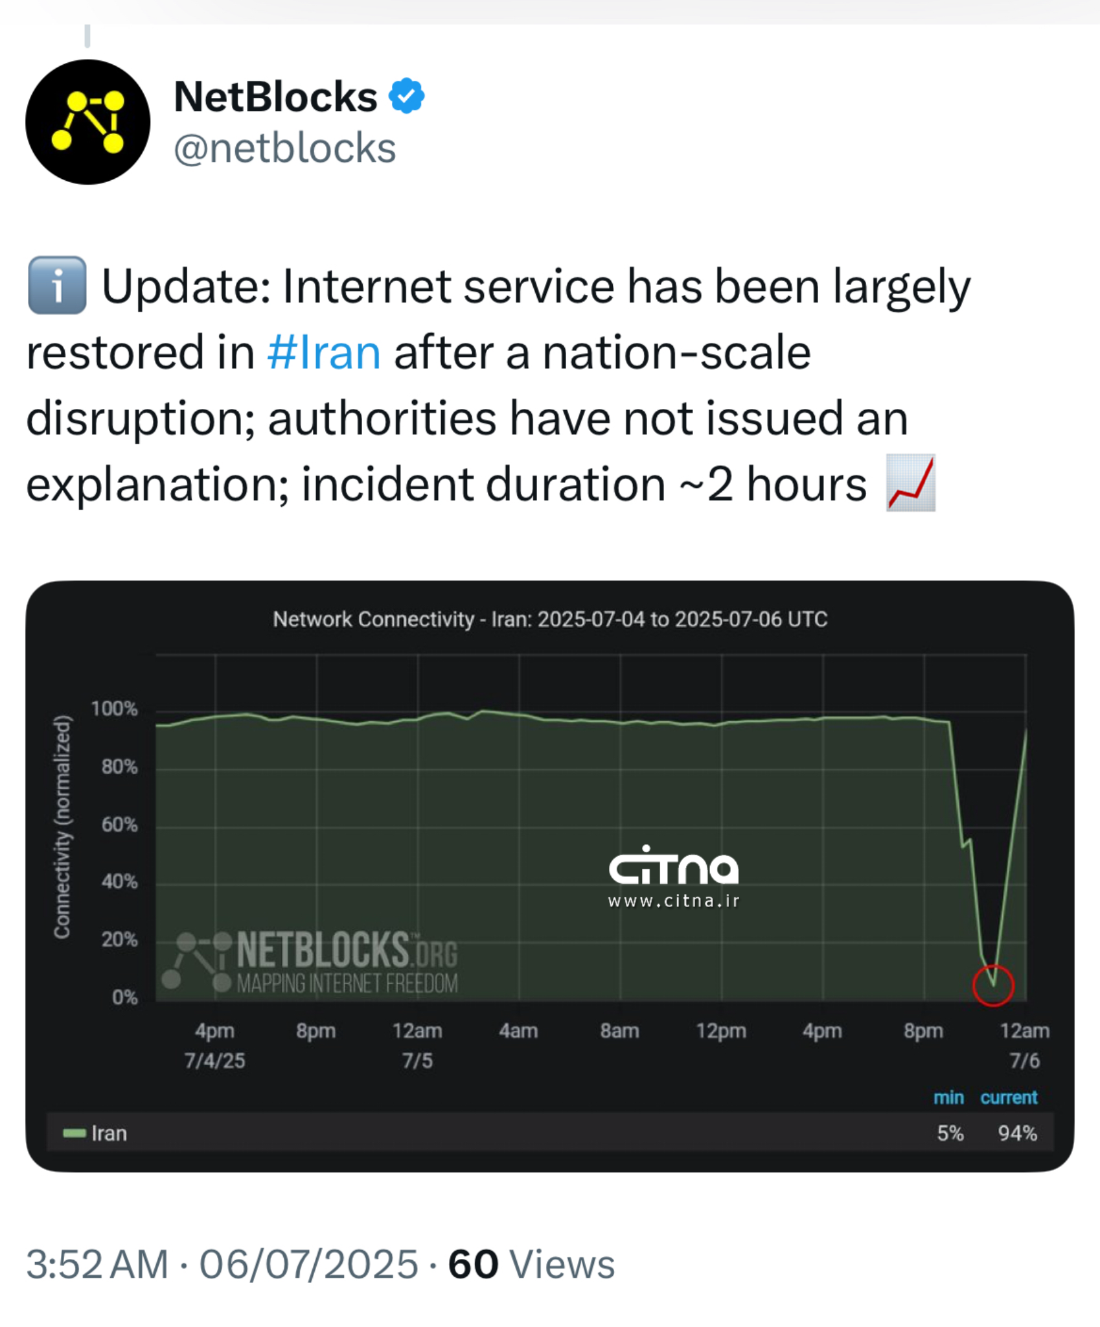Image resolution: width=1100 pixels, height=1327 pixels.
Task: Click the green Iran legend swatch
Action: click(x=74, y=1133)
